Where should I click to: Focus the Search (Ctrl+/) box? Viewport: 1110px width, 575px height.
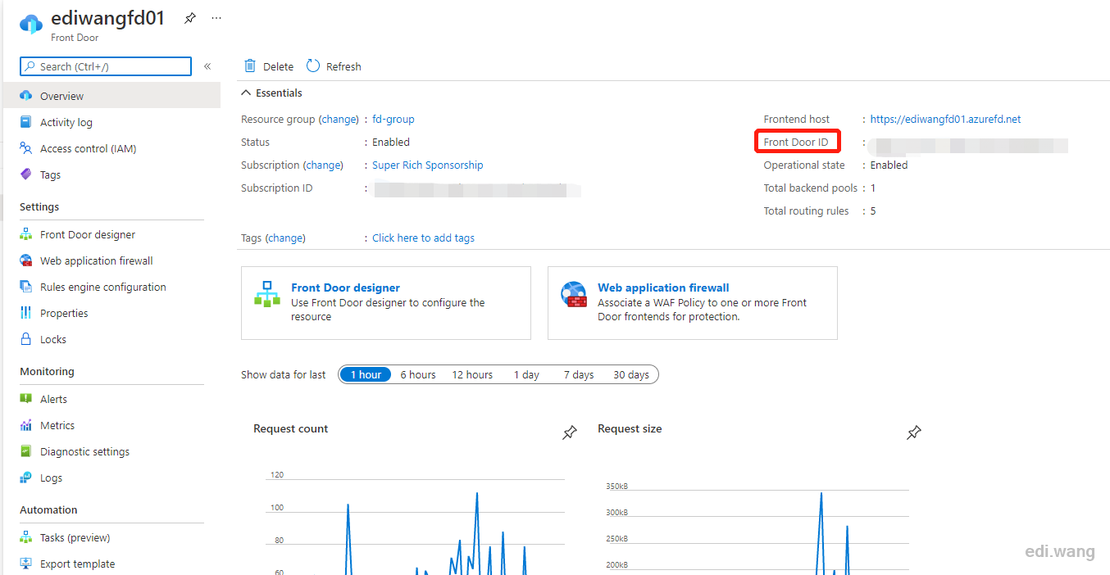pos(106,66)
